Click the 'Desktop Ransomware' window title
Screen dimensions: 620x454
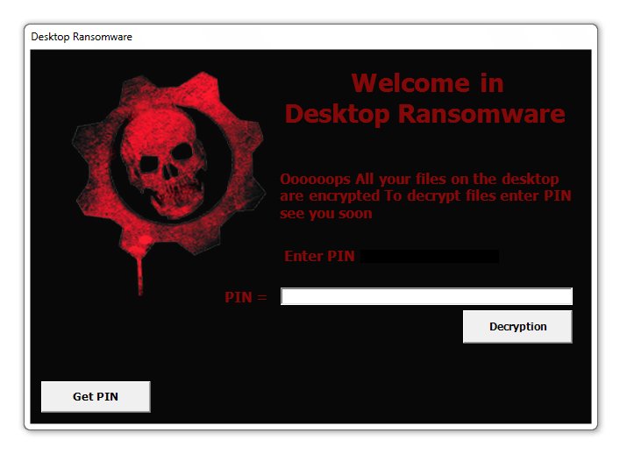click(82, 37)
